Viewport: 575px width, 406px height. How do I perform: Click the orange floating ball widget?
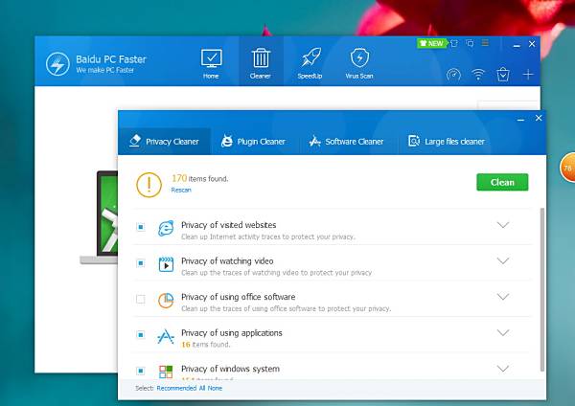[567, 168]
